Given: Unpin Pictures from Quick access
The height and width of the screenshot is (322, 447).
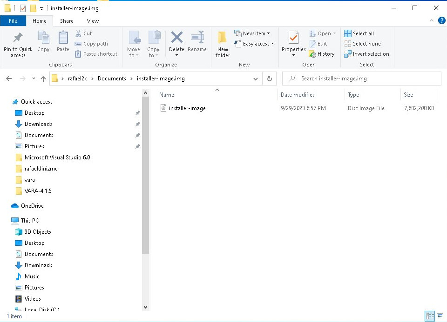Looking at the screenshot, I should (x=137, y=146).
